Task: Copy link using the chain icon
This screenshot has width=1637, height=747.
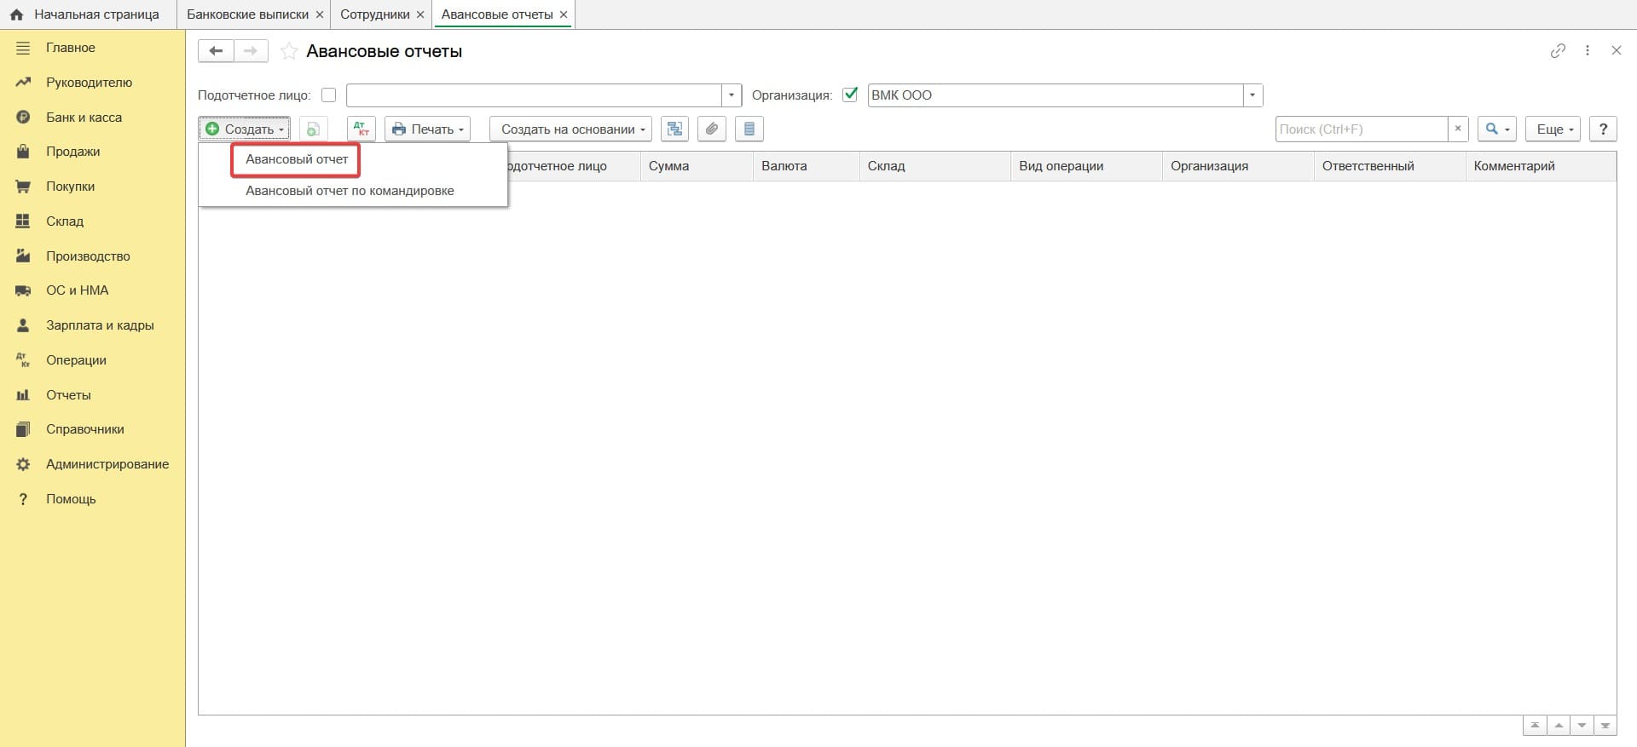Action: (1558, 50)
